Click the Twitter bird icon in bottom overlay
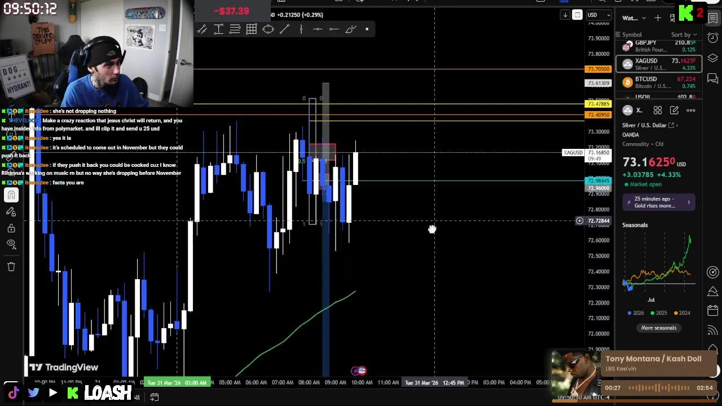 [x=33, y=392]
